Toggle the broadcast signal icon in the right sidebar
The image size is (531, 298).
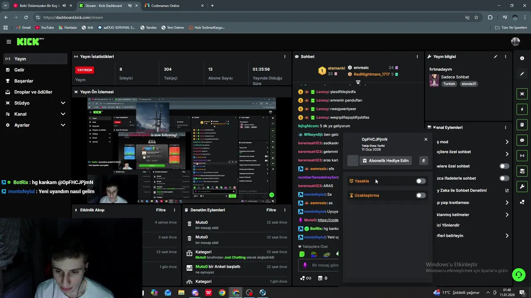click(x=522, y=156)
